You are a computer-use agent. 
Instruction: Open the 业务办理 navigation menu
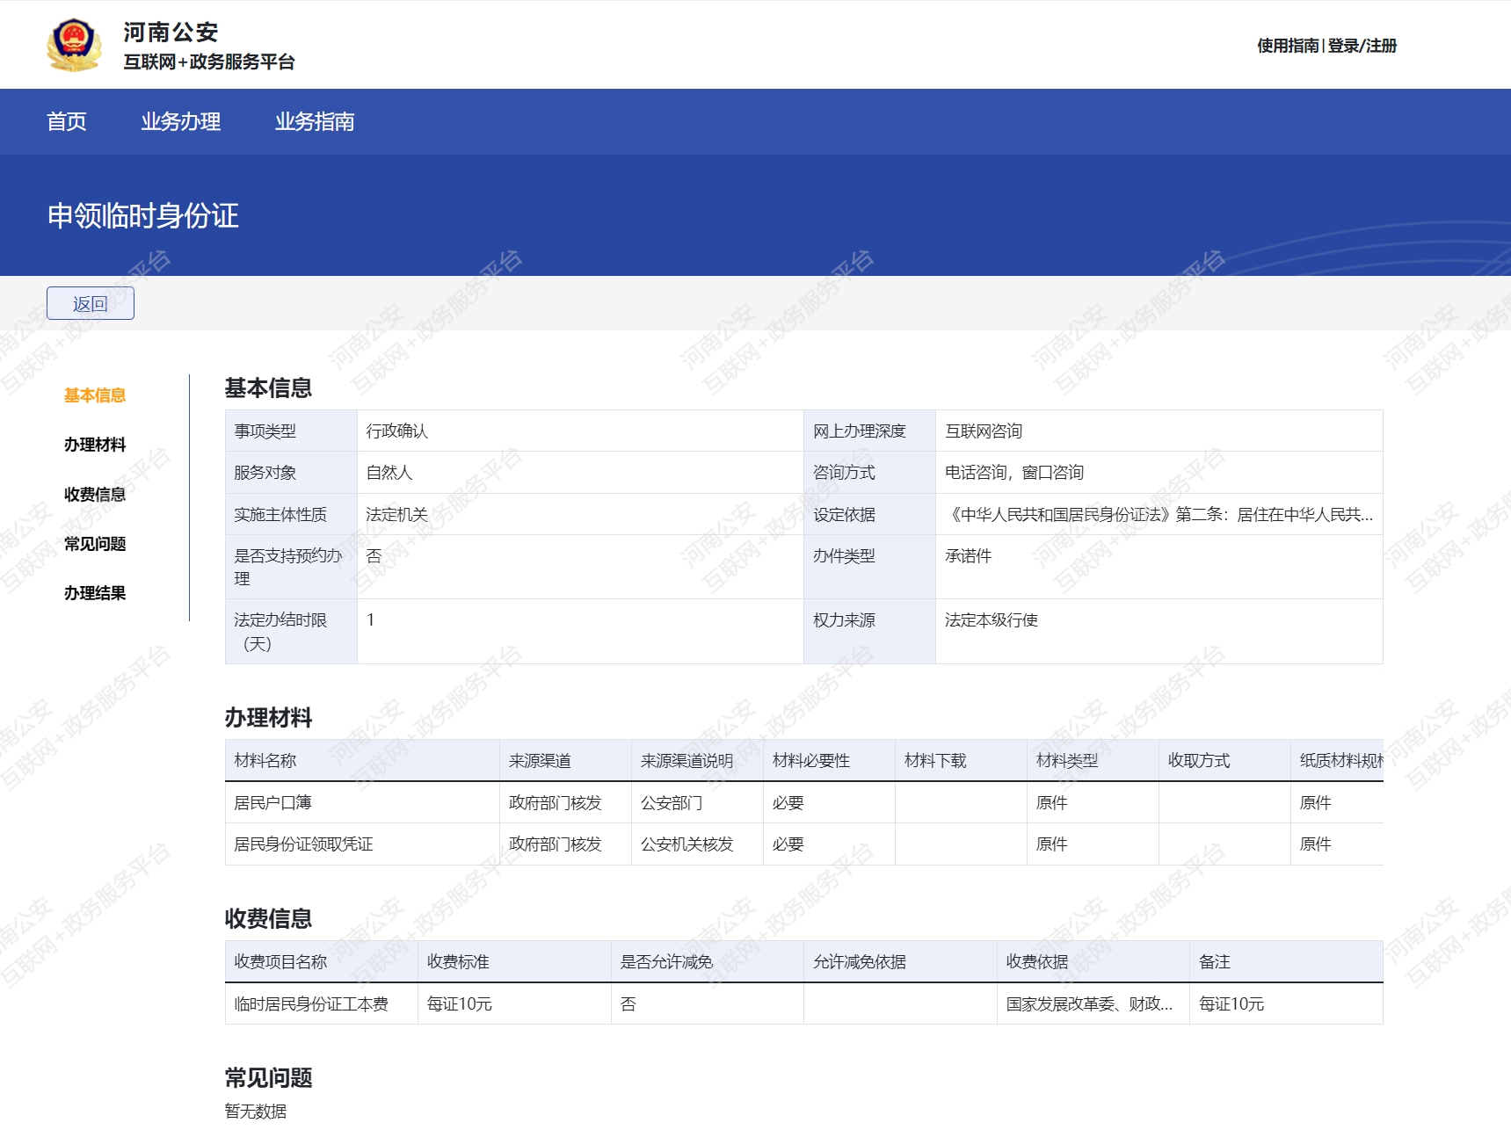tap(181, 121)
